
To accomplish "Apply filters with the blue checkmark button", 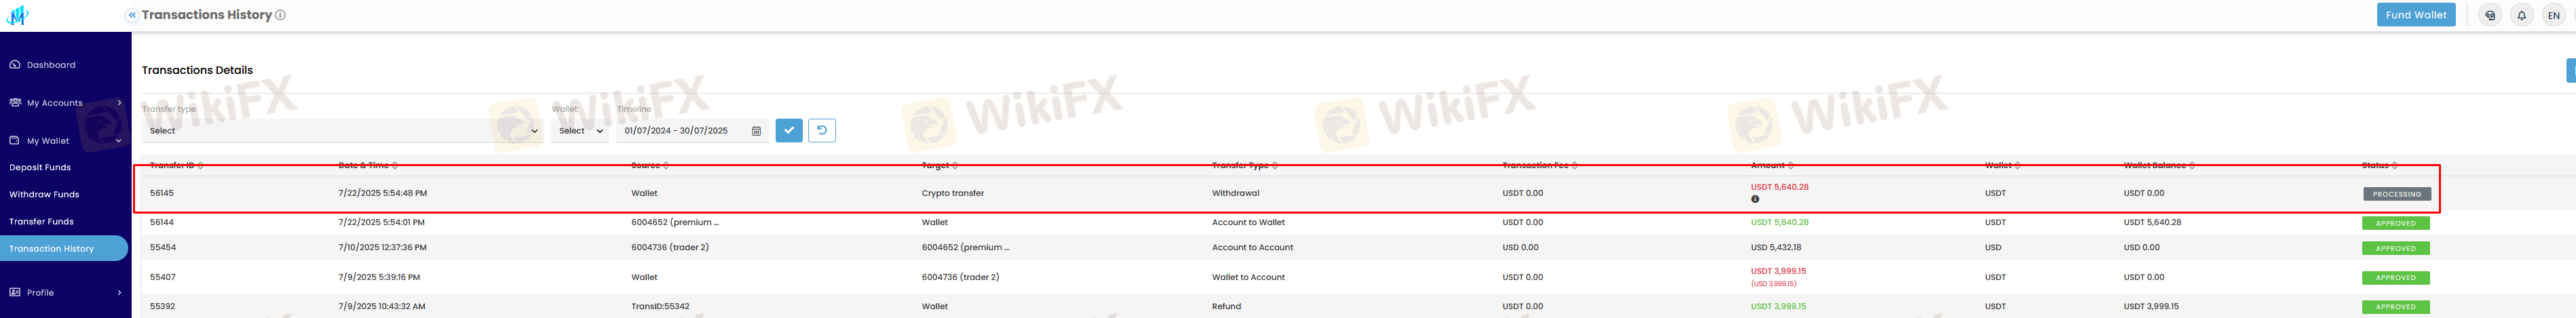I will [789, 130].
